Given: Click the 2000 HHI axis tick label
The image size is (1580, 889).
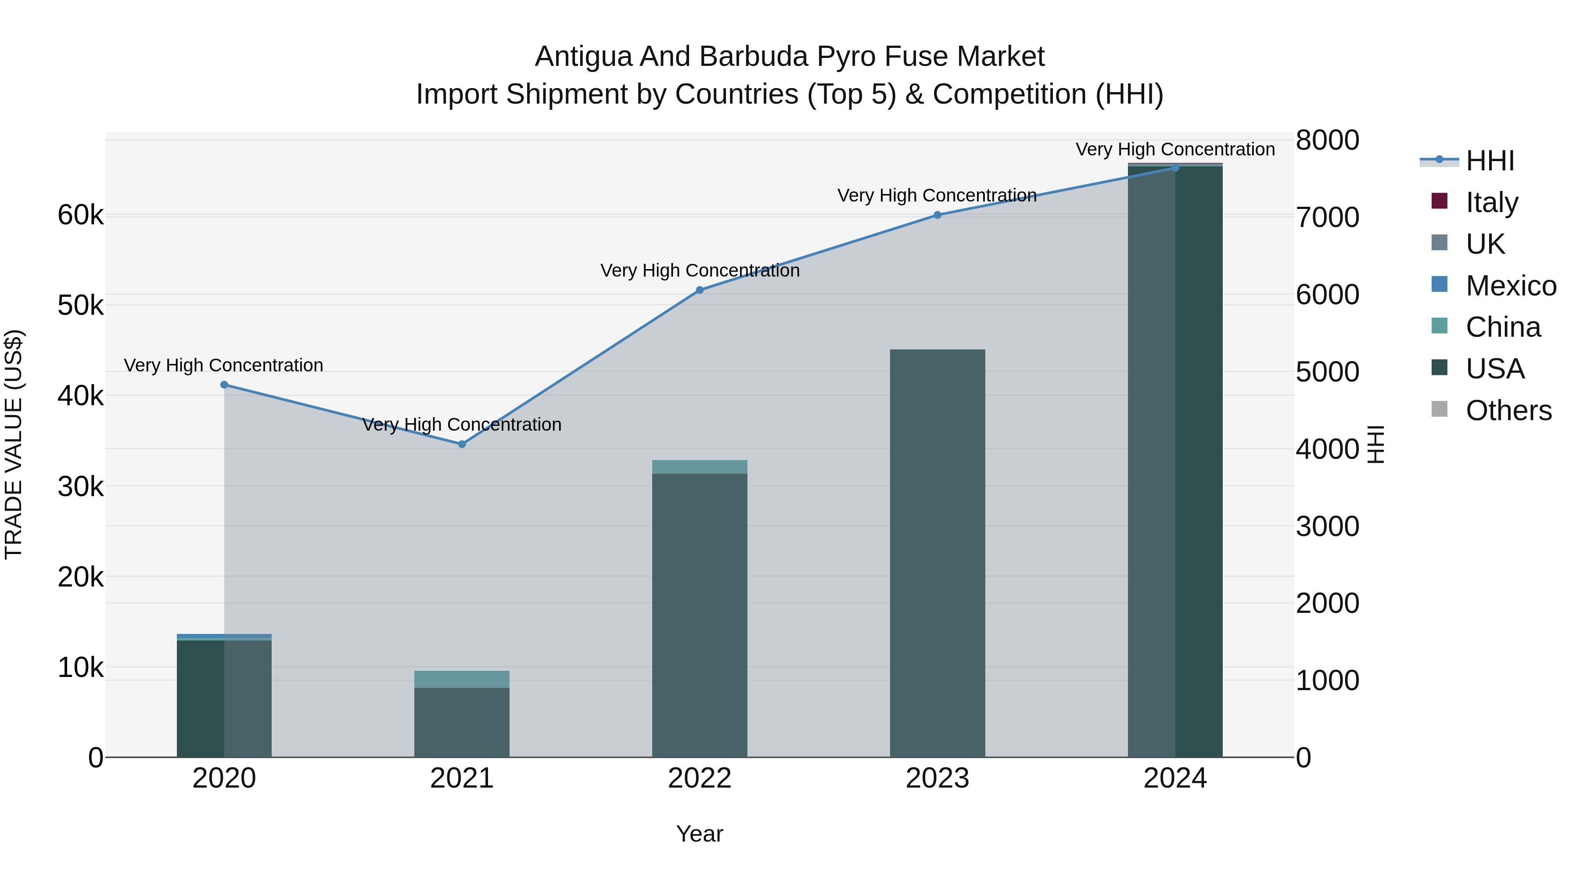Looking at the screenshot, I should pos(1328,603).
